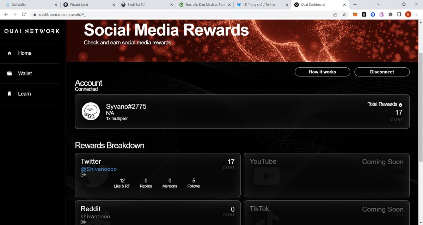Click the site lock icon

[x=35, y=15]
